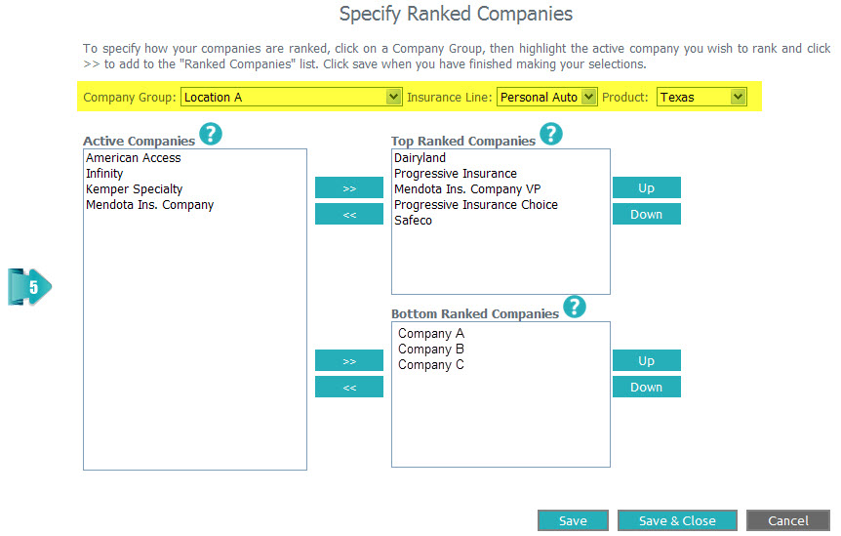Select Safeco in Top Ranked list

(x=413, y=220)
